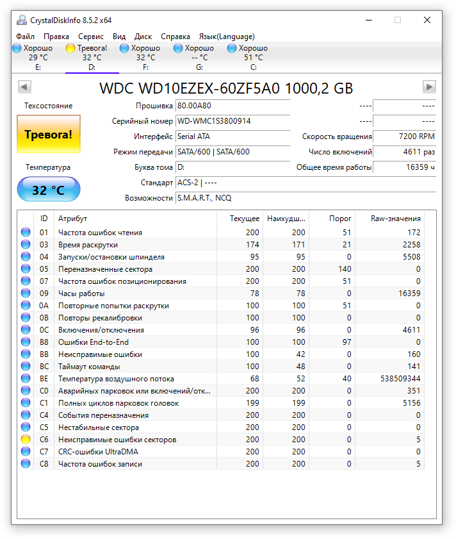This screenshot has height=539, width=456.
Task: Select the Частота ошибок чтения row
Action: [221, 233]
